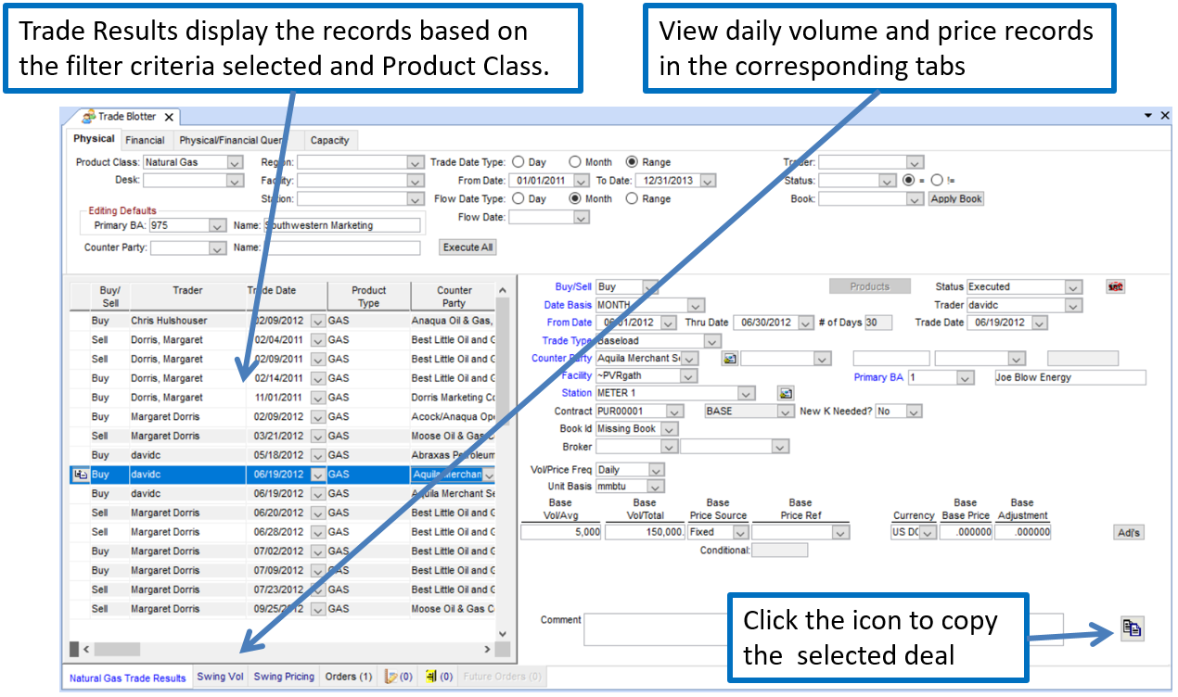
Task: Select Day for Trade Date Type
Action: coord(518,162)
